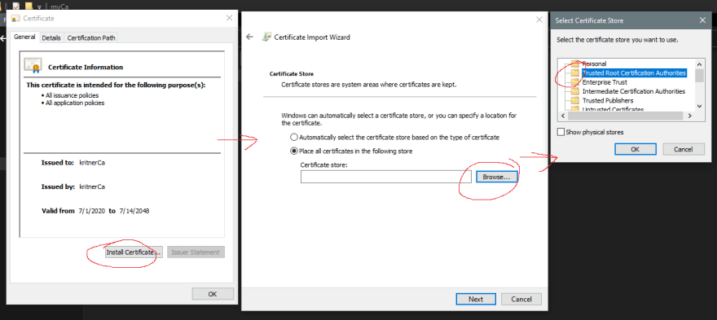The width and height of the screenshot is (717, 320).
Task: Click the myCa title in the background Explorer window
Action: click(60, 7)
